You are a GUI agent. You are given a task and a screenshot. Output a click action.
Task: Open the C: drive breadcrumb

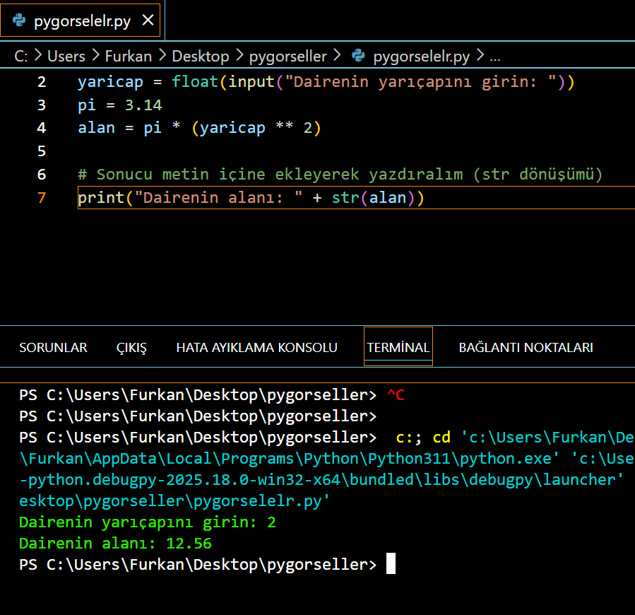pos(20,56)
